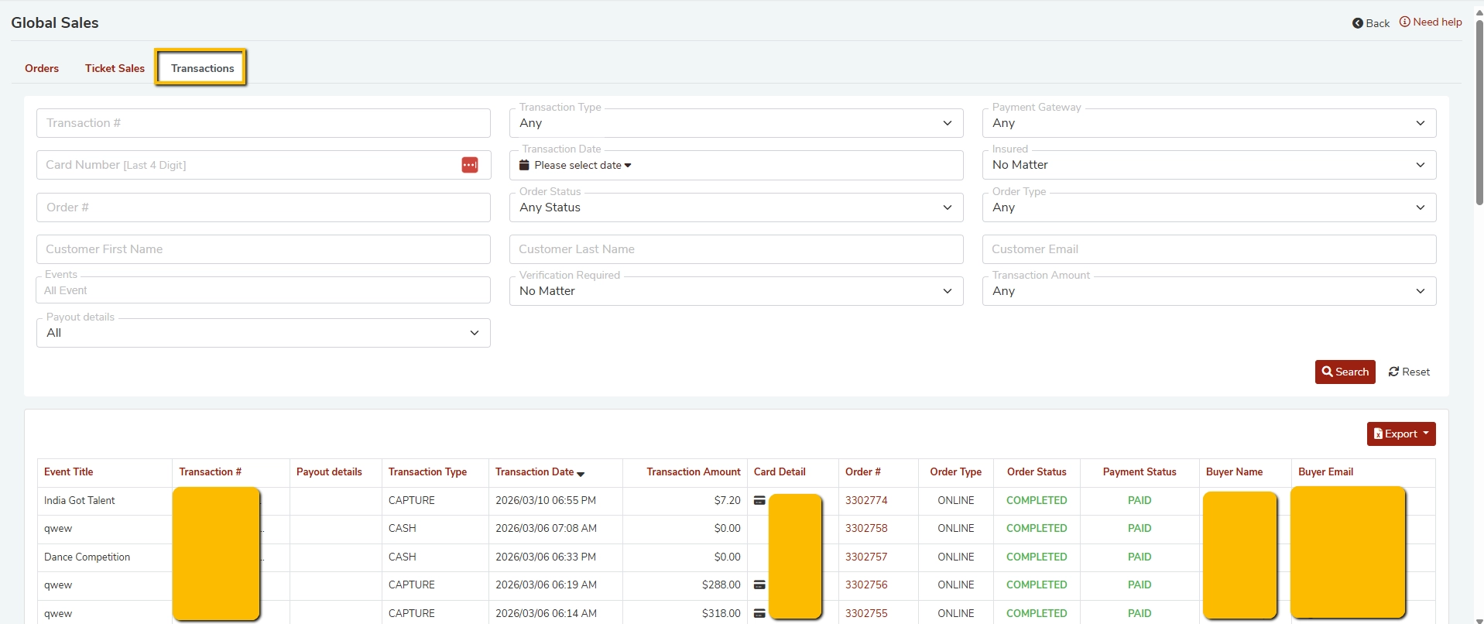Click the Search button

1345,372
